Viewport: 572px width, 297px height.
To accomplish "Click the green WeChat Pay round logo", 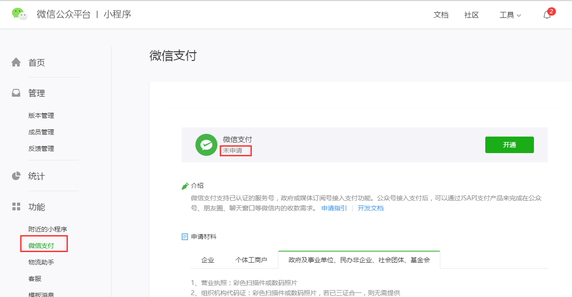I will pyautogui.click(x=206, y=145).
